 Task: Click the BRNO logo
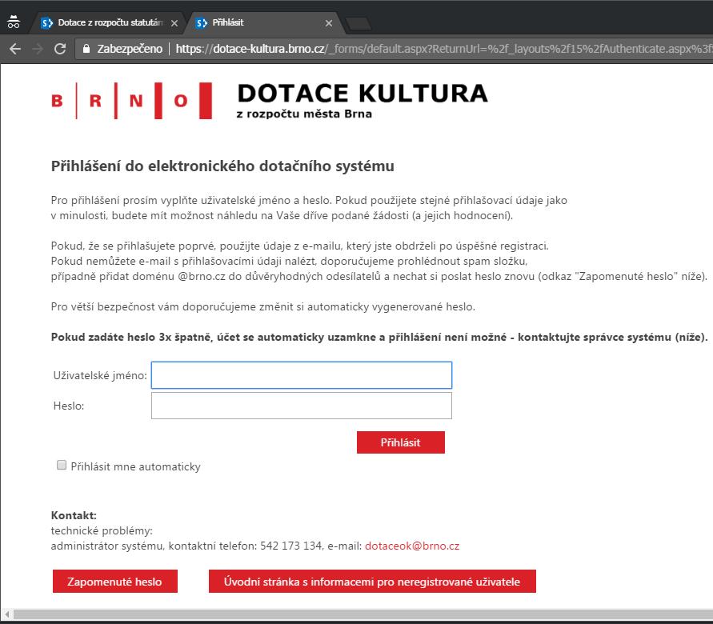[x=131, y=101]
